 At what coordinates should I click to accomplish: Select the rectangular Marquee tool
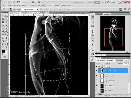[3, 16]
